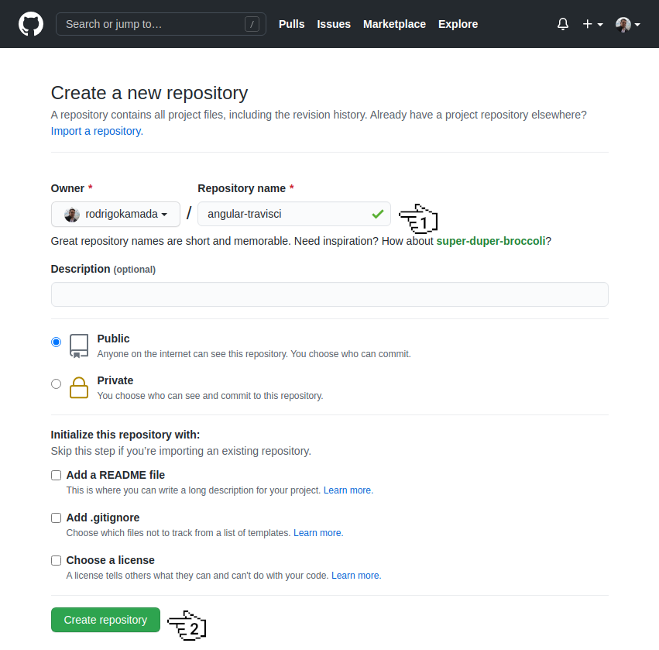This screenshot has height=650, width=659.
Task: Open Marketplace from the navigation bar
Action: tap(394, 24)
